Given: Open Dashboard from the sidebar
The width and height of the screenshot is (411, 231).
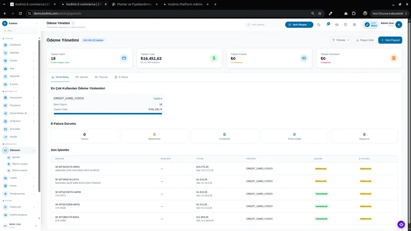Looking at the screenshot, I should (15, 45).
